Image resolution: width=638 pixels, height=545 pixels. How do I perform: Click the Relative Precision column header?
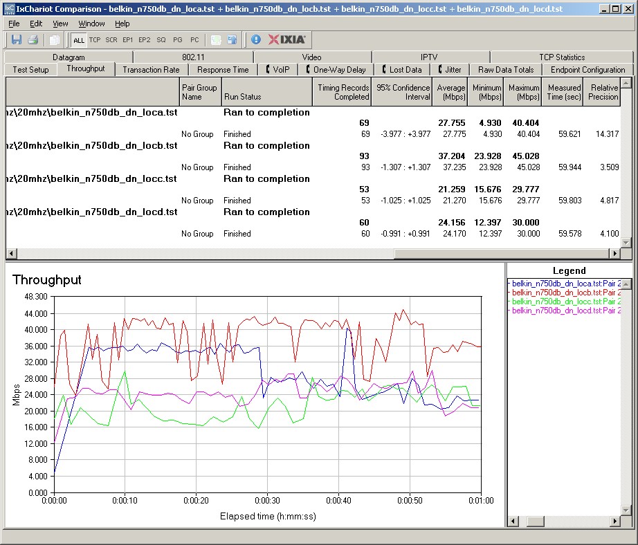coord(602,92)
